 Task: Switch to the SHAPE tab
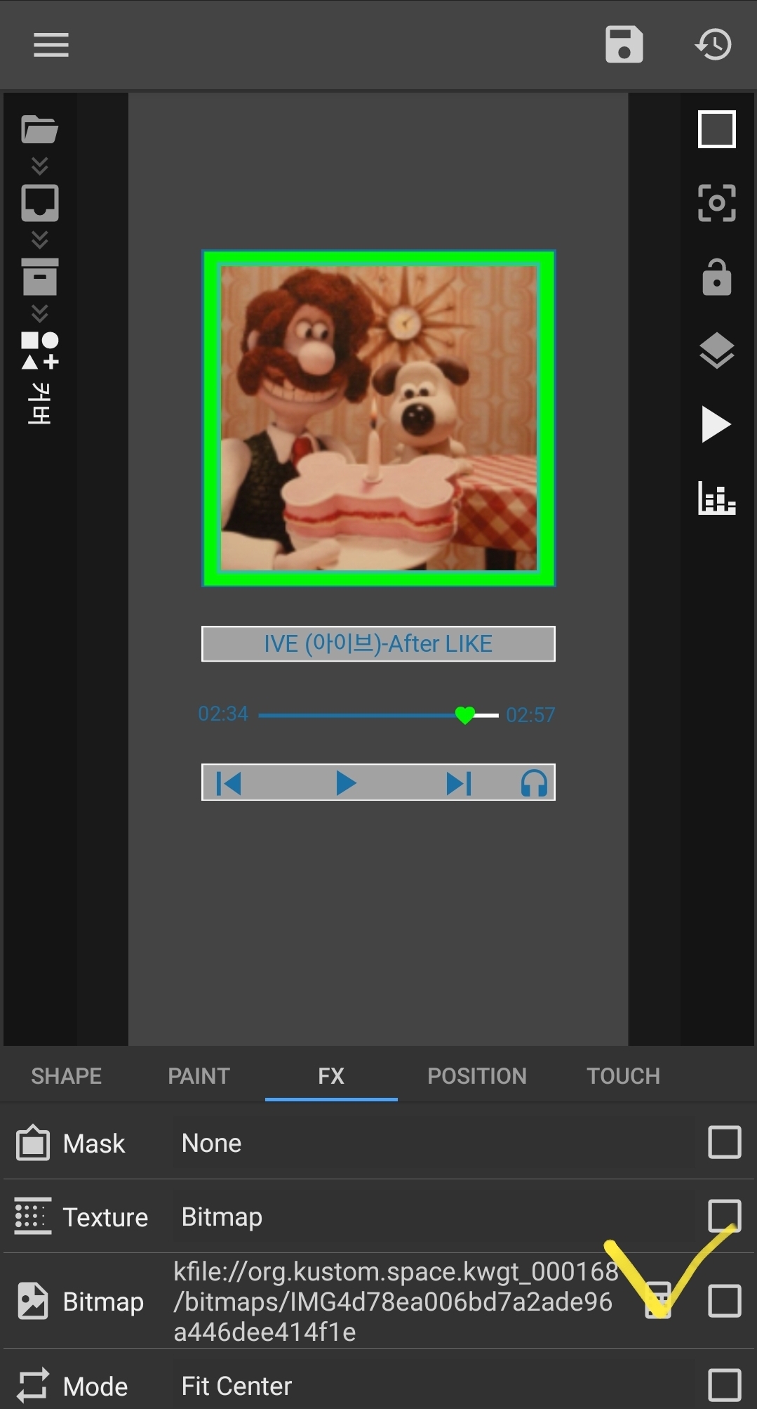coord(67,1075)
